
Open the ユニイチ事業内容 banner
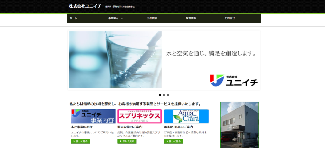coord(93,116)
